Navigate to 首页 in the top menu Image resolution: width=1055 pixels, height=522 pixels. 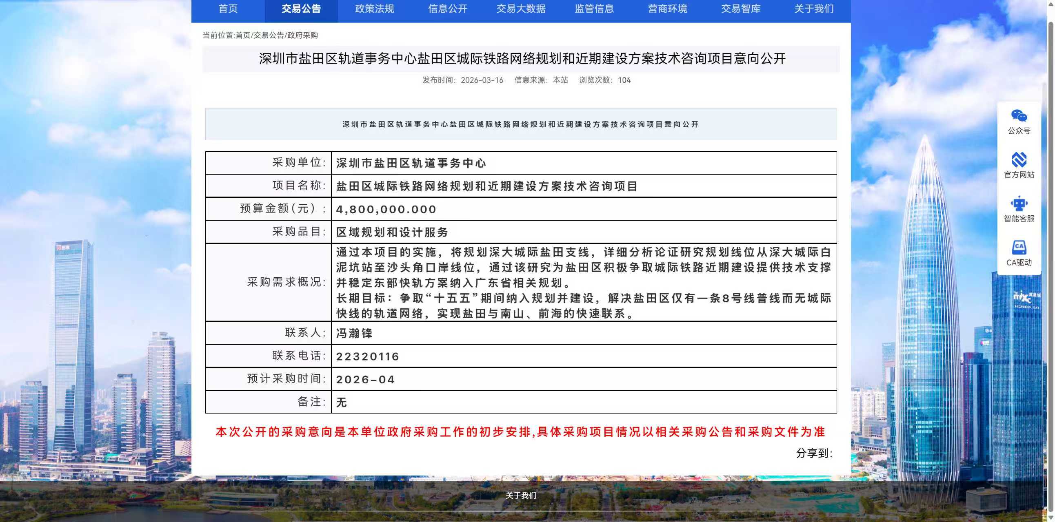[x=228, y=9]
